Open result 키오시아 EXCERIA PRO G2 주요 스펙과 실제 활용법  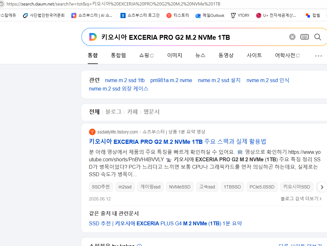[177, 142]
